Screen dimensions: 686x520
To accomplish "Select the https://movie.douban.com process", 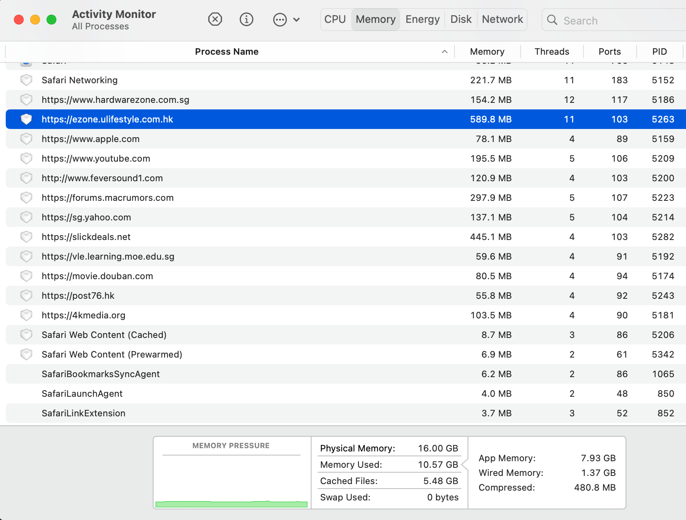I will [x=97, y=276].
